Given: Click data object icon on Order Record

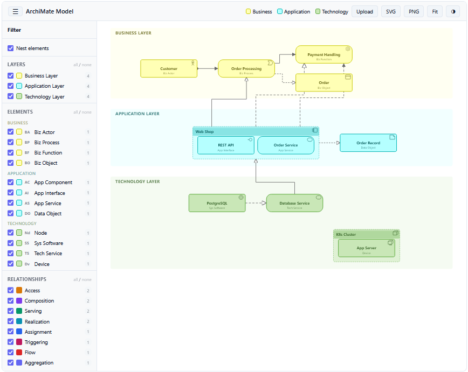Looking at the screenshot, I should pos(393,137).
